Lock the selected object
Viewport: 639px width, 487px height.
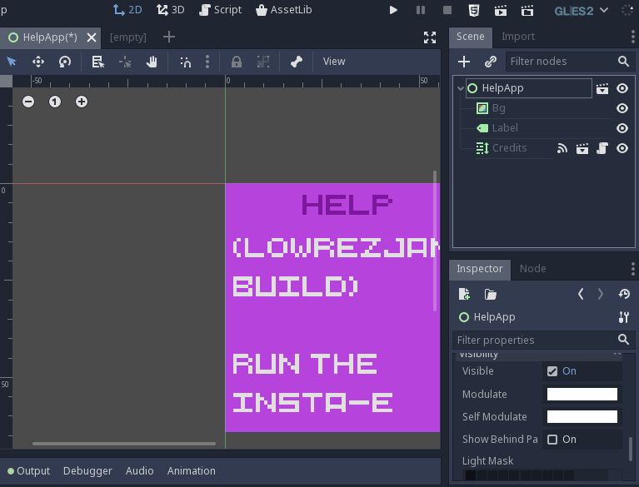tap(237, 62)
